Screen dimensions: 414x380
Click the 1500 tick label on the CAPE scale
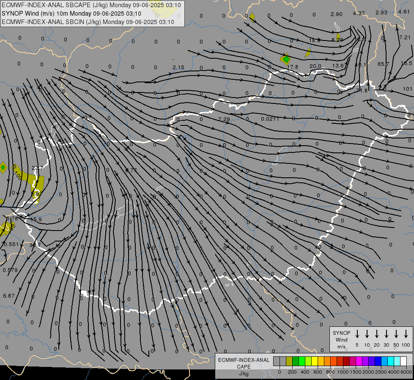(x=355, y=372)
